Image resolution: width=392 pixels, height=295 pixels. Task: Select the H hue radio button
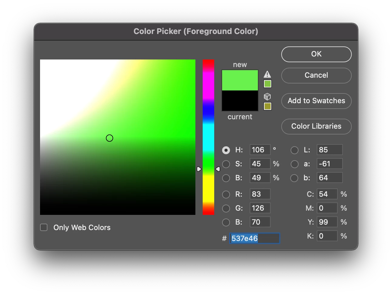[226, 150]
